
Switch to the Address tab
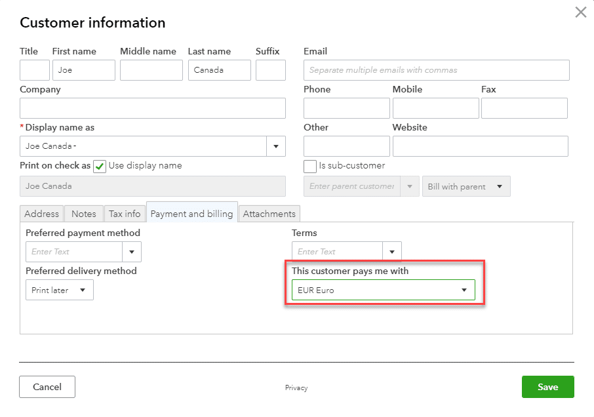(x=41, y=213)
